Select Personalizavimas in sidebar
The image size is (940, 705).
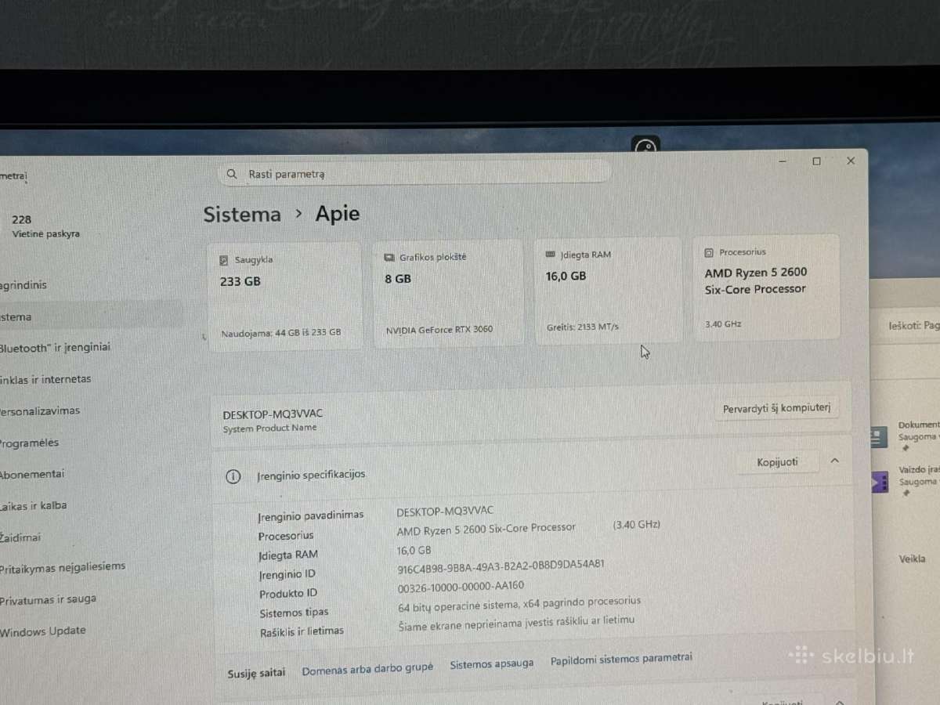[40, 411]
